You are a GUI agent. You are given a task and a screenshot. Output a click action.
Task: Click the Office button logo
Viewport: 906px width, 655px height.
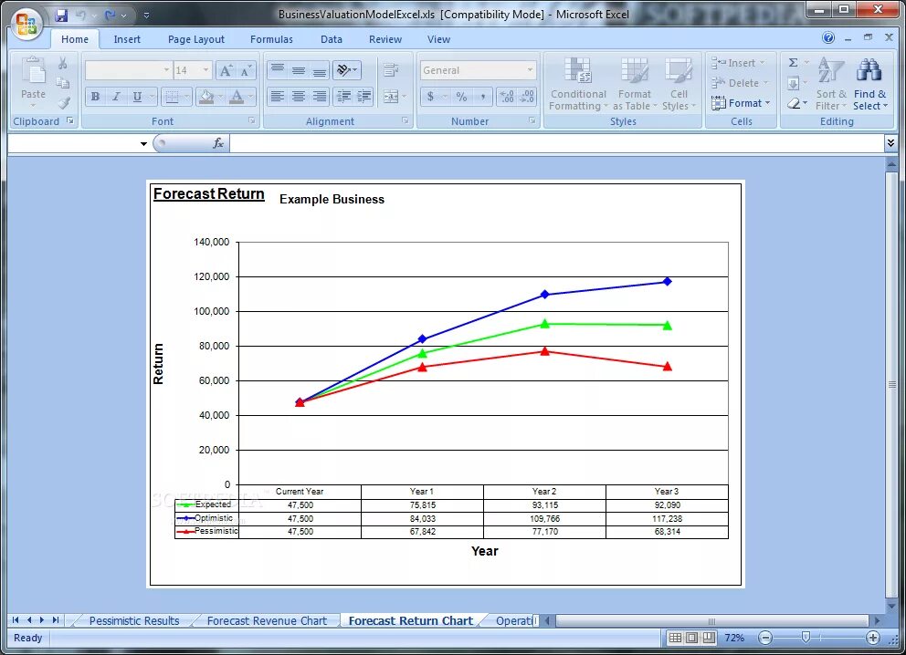point(26,24)
